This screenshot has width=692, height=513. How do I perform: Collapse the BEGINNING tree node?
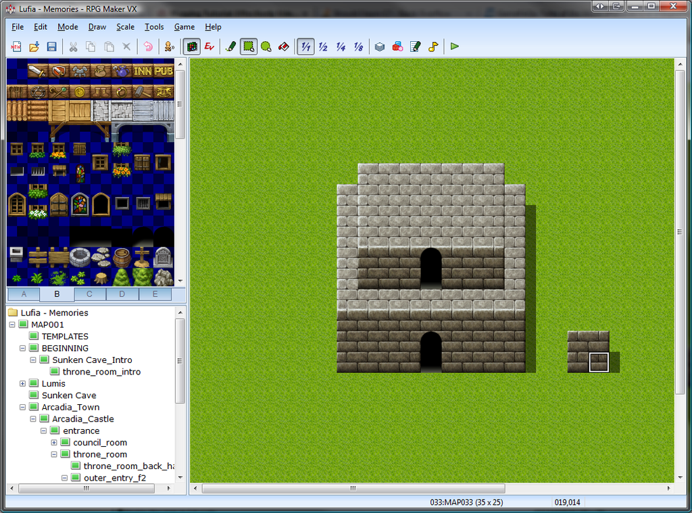tap(22, 348)
